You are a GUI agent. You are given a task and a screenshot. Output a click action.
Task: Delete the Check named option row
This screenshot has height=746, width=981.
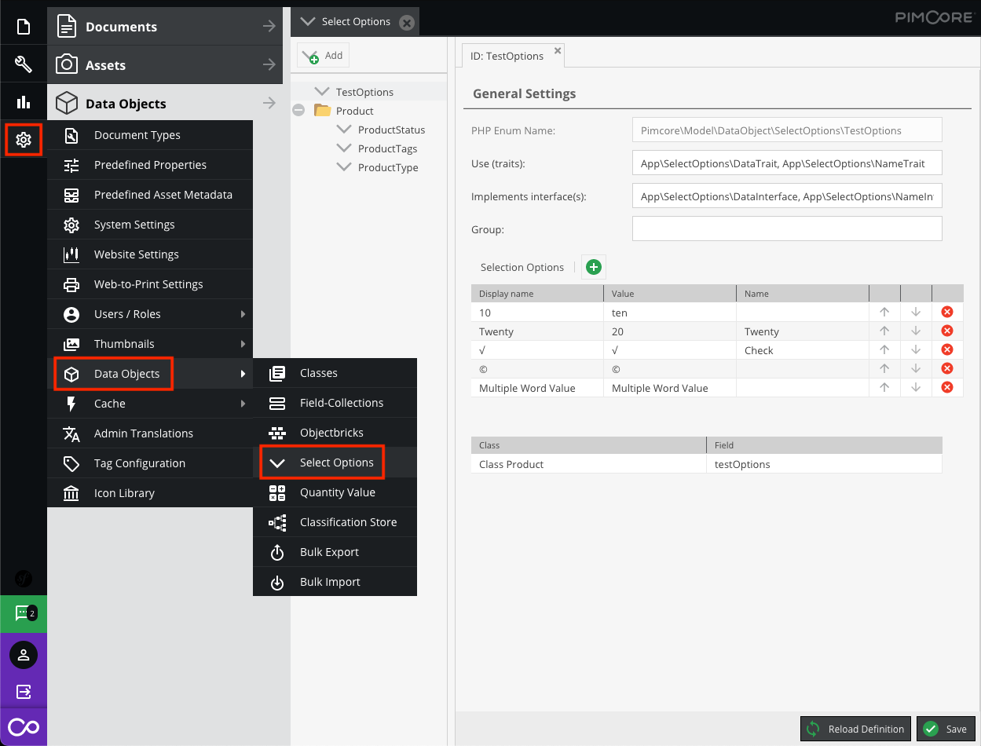[x=947, y=350]
